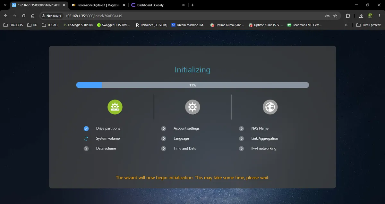Click the grey gear settings step icon
This screenshot has width=385, height=204.
[x=193, y=107]
